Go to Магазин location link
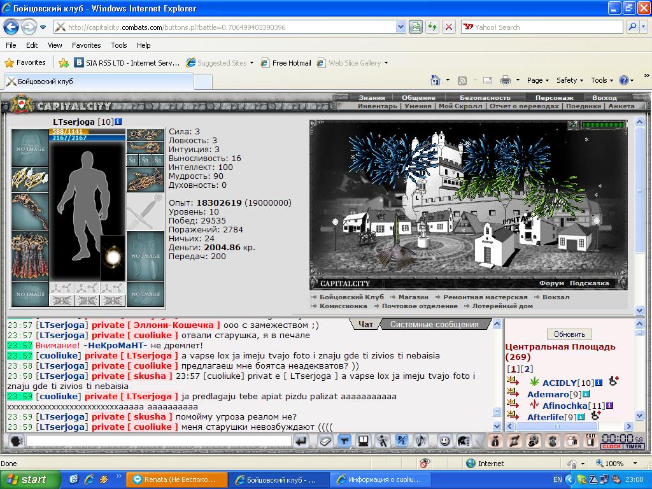 click(413, 297)
